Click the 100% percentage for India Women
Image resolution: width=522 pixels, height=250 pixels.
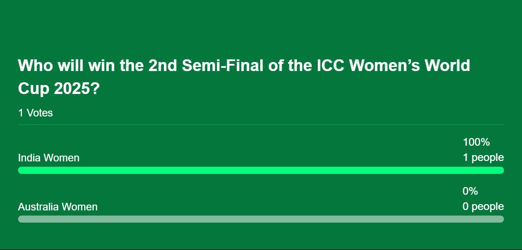[477, 142]
